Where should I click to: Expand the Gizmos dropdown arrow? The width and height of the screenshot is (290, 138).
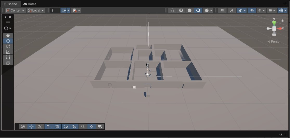coord(286,11)
